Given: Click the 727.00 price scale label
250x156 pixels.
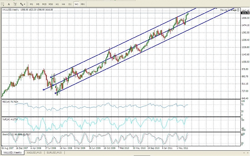Looking at the screenshot, I should coord(245,91).
